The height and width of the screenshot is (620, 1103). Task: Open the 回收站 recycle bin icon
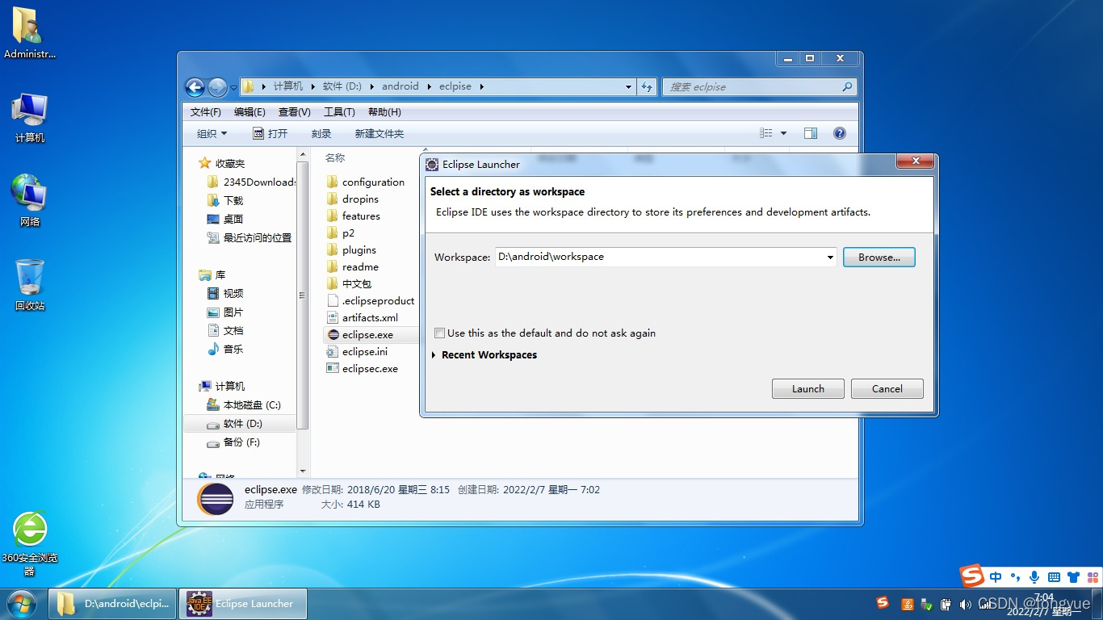(30, 285)
